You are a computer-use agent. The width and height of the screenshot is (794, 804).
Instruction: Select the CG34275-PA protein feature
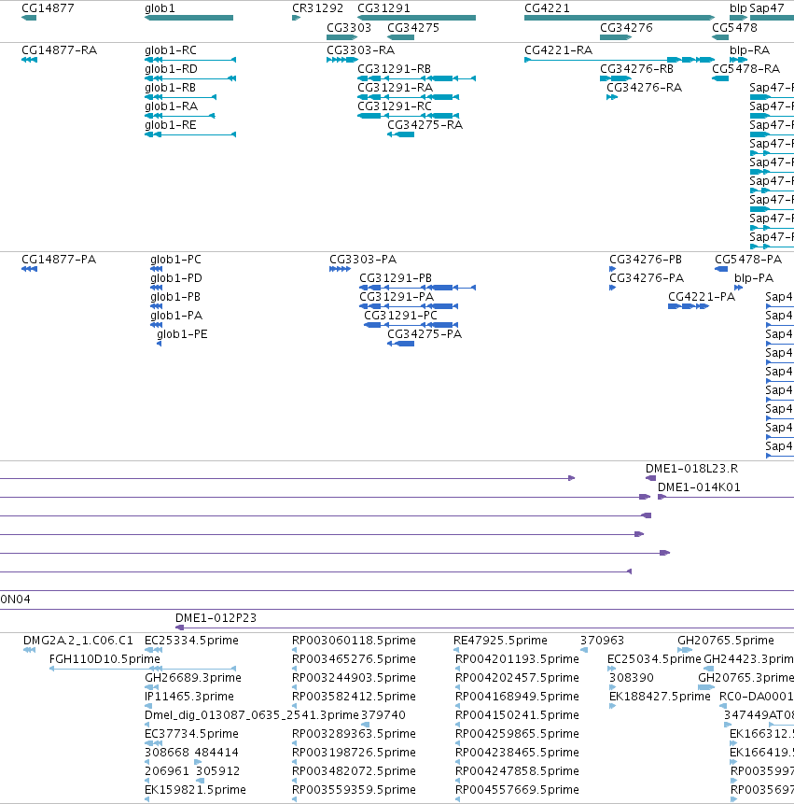pos(400,344)
